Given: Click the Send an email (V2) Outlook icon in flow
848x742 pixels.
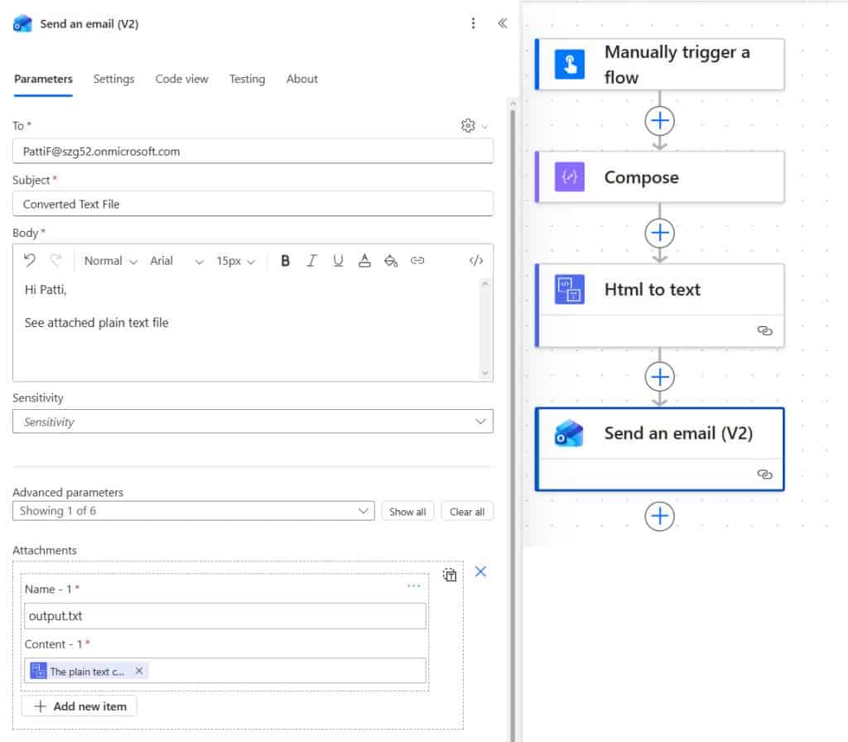Looking at the screenshot, I should [x=570, y=433].
